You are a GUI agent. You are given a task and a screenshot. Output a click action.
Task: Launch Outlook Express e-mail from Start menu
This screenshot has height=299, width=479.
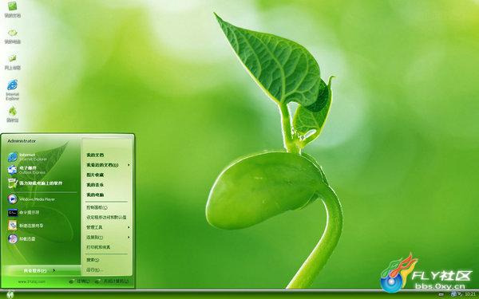(27, 170)
